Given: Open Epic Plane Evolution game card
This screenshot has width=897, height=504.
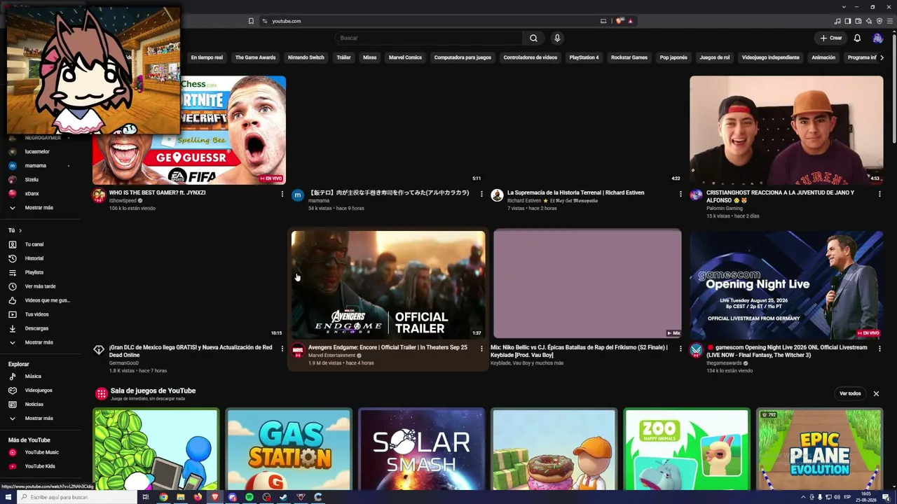Looking at the screenshot, I should tap(819, 449).
